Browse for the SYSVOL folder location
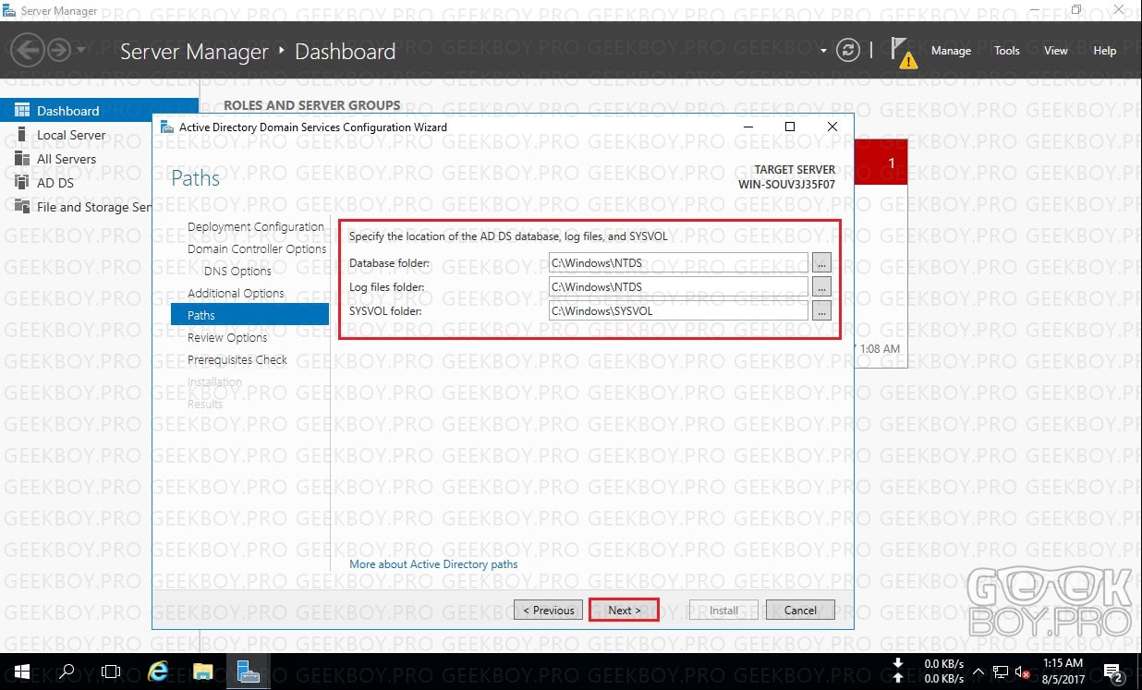Image resolution: width=1142 pixels, height=690 pixels. (821, 310)
